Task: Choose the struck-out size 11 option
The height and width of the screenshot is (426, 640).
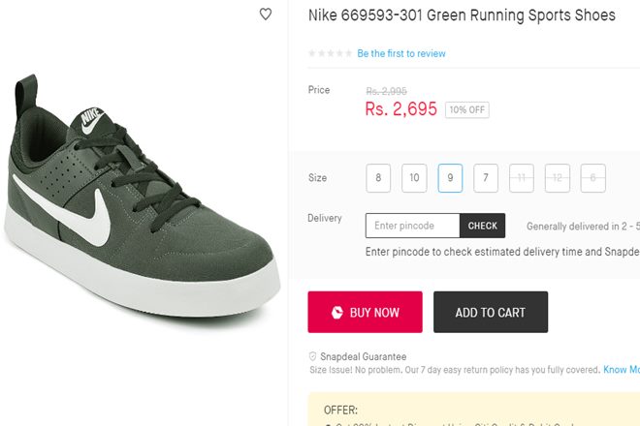Action: click(522, 178)
